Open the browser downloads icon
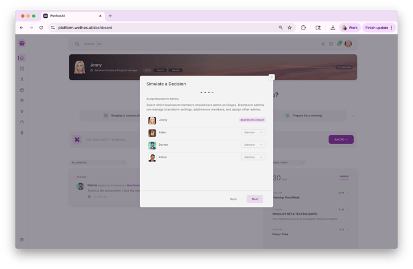Screen dimensions: 413x269 click(333, 28)
